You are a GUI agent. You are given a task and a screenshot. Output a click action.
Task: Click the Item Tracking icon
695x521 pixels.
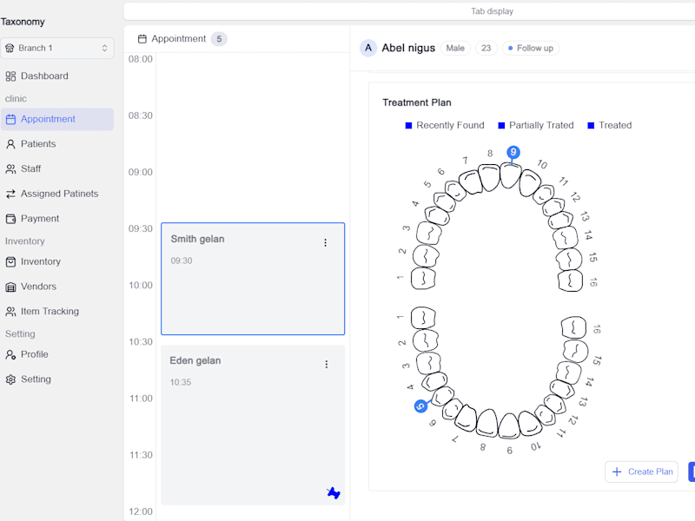click(x=10, y=312)
